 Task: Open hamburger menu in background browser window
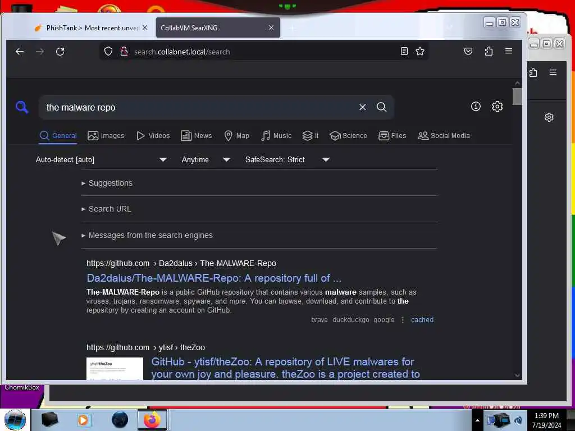[x=553, y=72]
